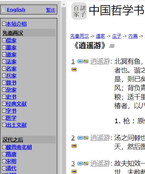Click paragraph number 2 link
145x174 pixels.
(x=73, y=138)
